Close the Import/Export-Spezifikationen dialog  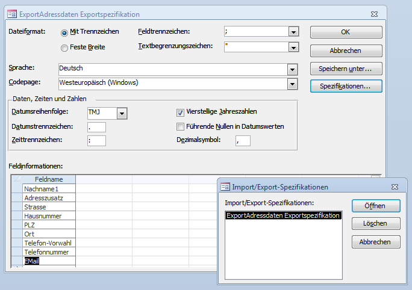click(x=395, y=187)
